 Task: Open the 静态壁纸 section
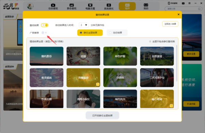click(72, 6)
